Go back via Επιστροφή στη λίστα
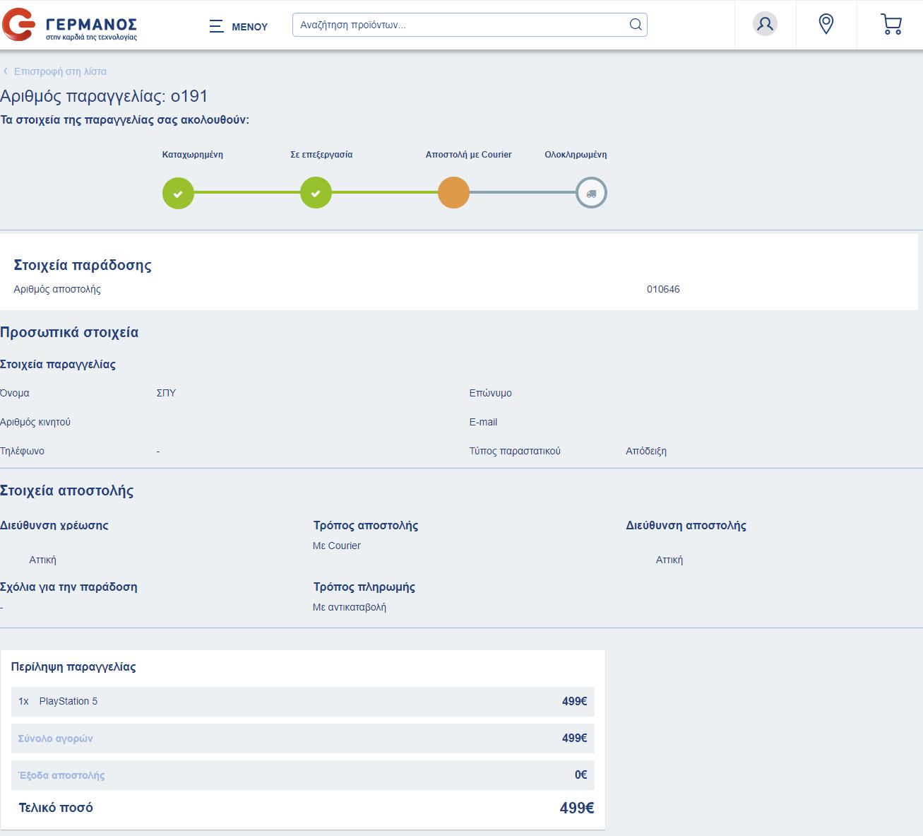 (x=60, y=71)
